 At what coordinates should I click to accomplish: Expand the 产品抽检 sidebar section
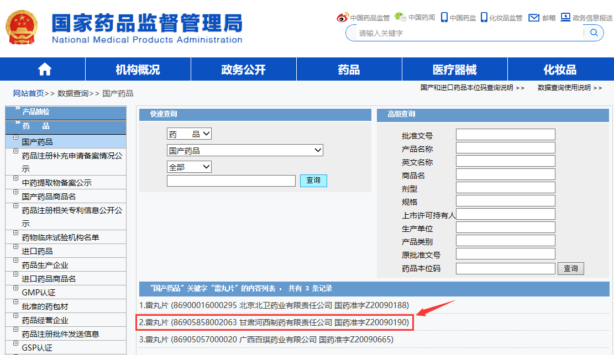click(35, 112)
